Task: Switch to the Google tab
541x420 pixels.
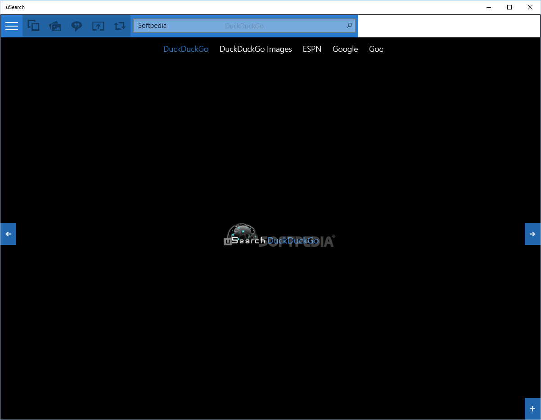Action: pos(345,49)
